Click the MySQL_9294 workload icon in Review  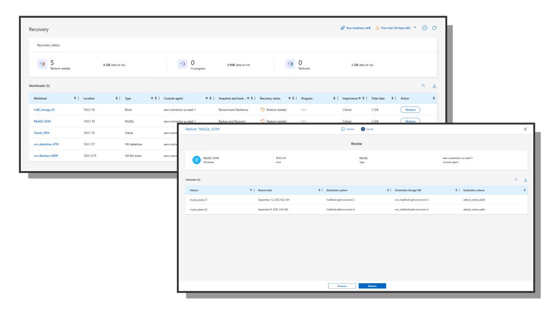click(x=196, y=160)
